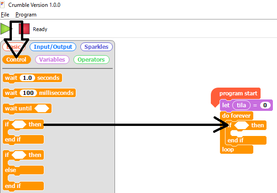Screen dimensions: 277x193
Task: Click the 0 value in let block
Action: (266, 105)
